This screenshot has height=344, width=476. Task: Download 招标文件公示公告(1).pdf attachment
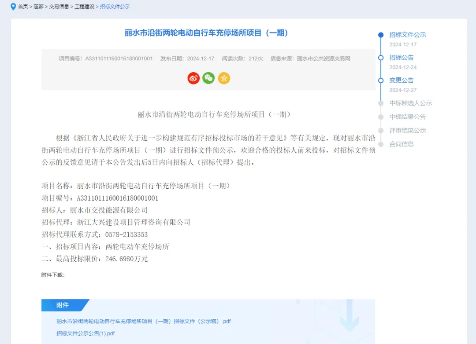[86, 333]
